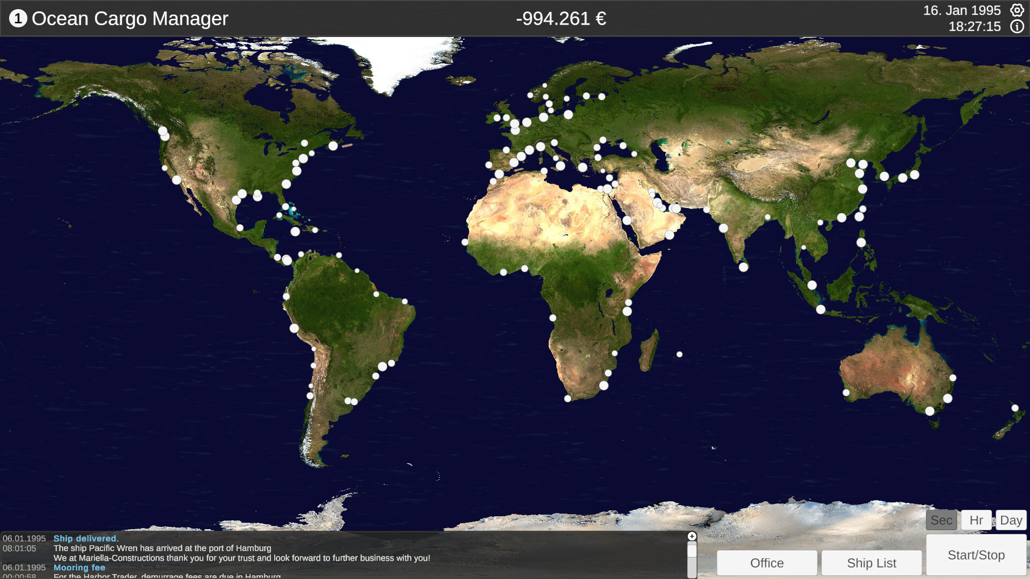The height and width of the screenshot is (579, 1030).
Task: Click the clock time 18:27:15
Action: [975, 26]
